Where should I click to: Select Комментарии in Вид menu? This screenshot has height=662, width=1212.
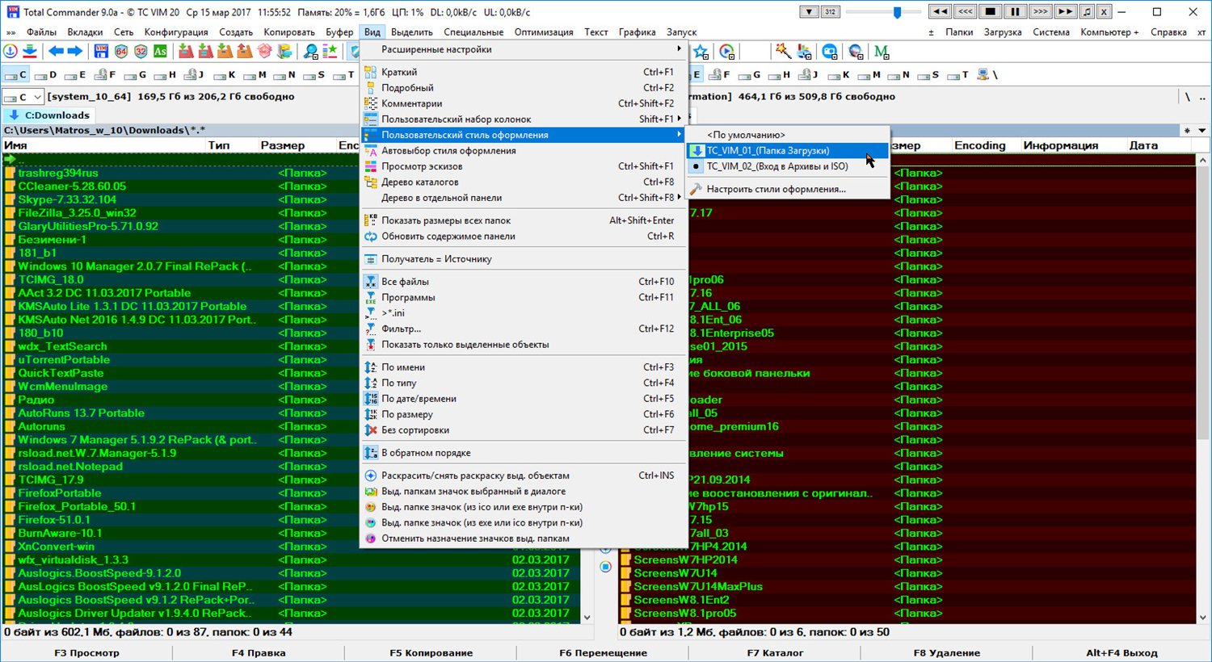[523, 103]
